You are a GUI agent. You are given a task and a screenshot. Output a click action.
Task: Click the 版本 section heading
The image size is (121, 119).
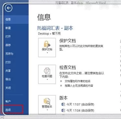(64, 98)
